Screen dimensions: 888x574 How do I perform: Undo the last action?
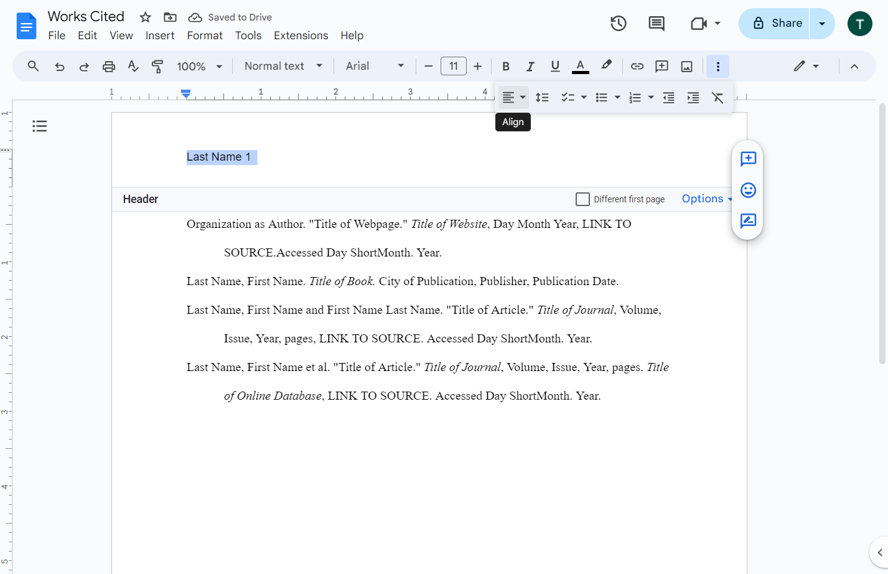click(x=60, y=66)
